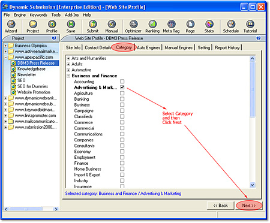Screen dimensions: 270x223
Task: Check the Business category checkbox
Action: pos(122,105)
